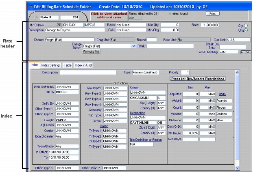Click the Description field Chicago to Dayton
The width and height of the screenshot is (253, 172).
(75, 30)
